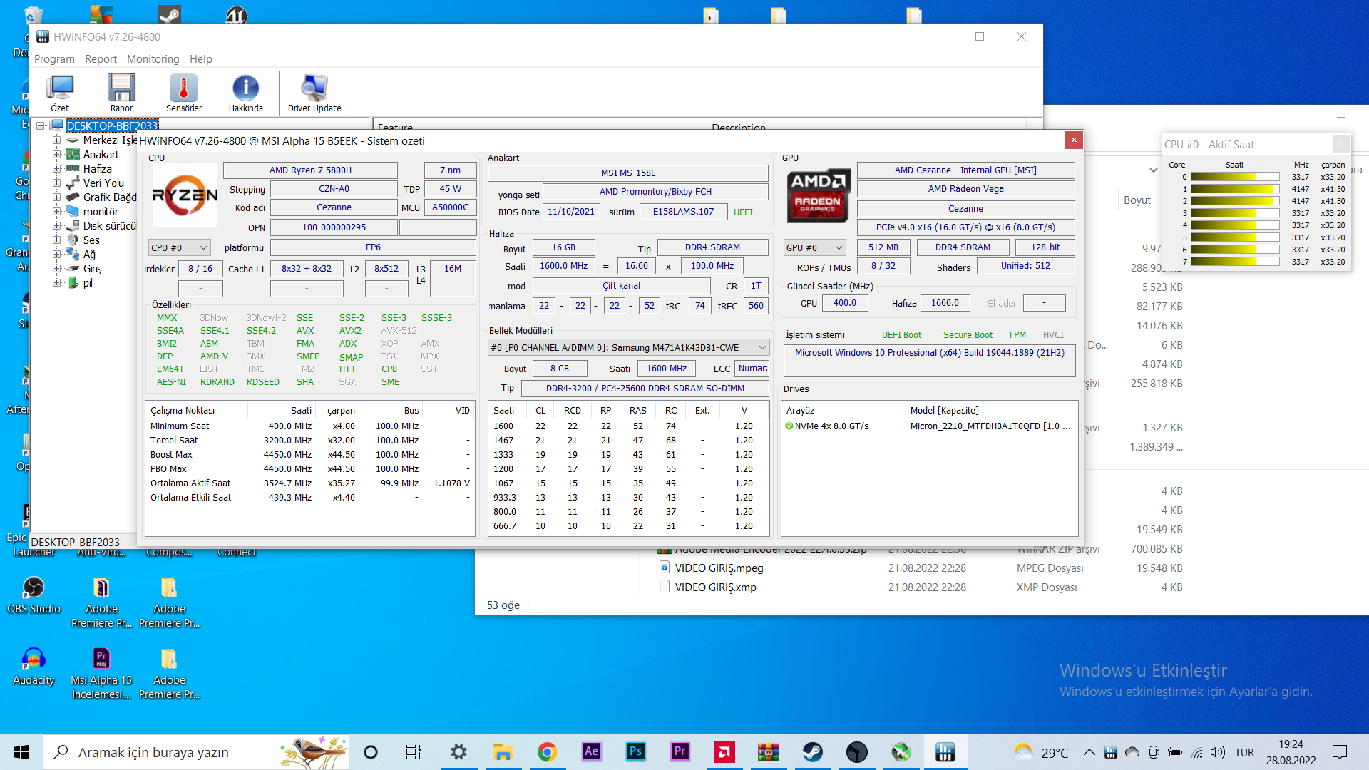The height and width of the screenshot is (770, 1369).
Task: Click Core 0 clock bar
Action: [1235, 177]
